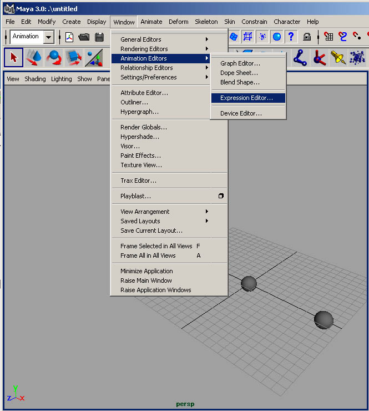Click the yellow cone emitter shelf icon
The width and height of the screenshot is (369, 411).
[x=338, y=57]
